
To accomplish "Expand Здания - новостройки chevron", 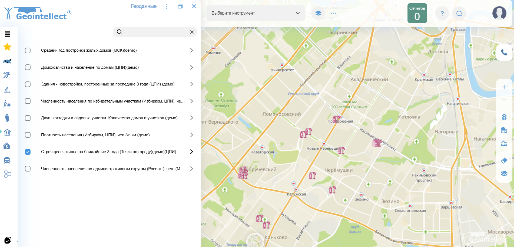I will (191, 84).
